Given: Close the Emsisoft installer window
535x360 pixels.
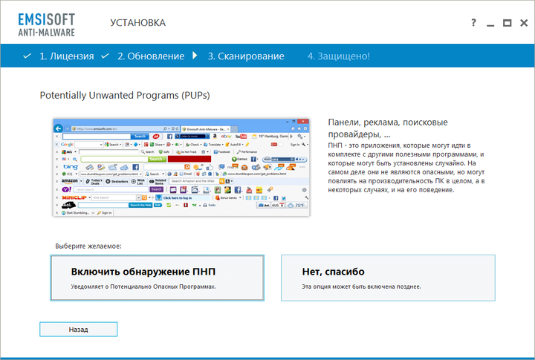Looking at the screenshot, I should click(x=524, y=23).
